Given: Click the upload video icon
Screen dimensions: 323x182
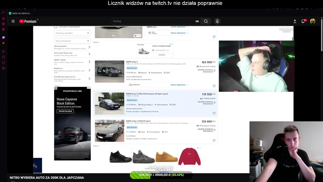Looking at the screenshot, I should (295, 21).
